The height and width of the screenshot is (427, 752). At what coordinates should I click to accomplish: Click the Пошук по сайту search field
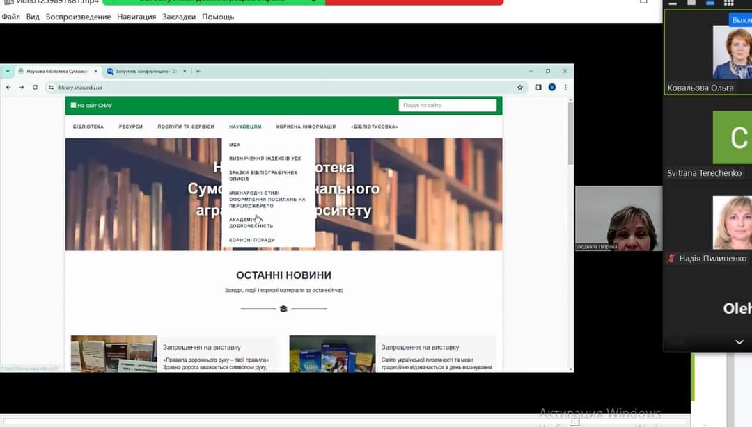click(448, 106)
